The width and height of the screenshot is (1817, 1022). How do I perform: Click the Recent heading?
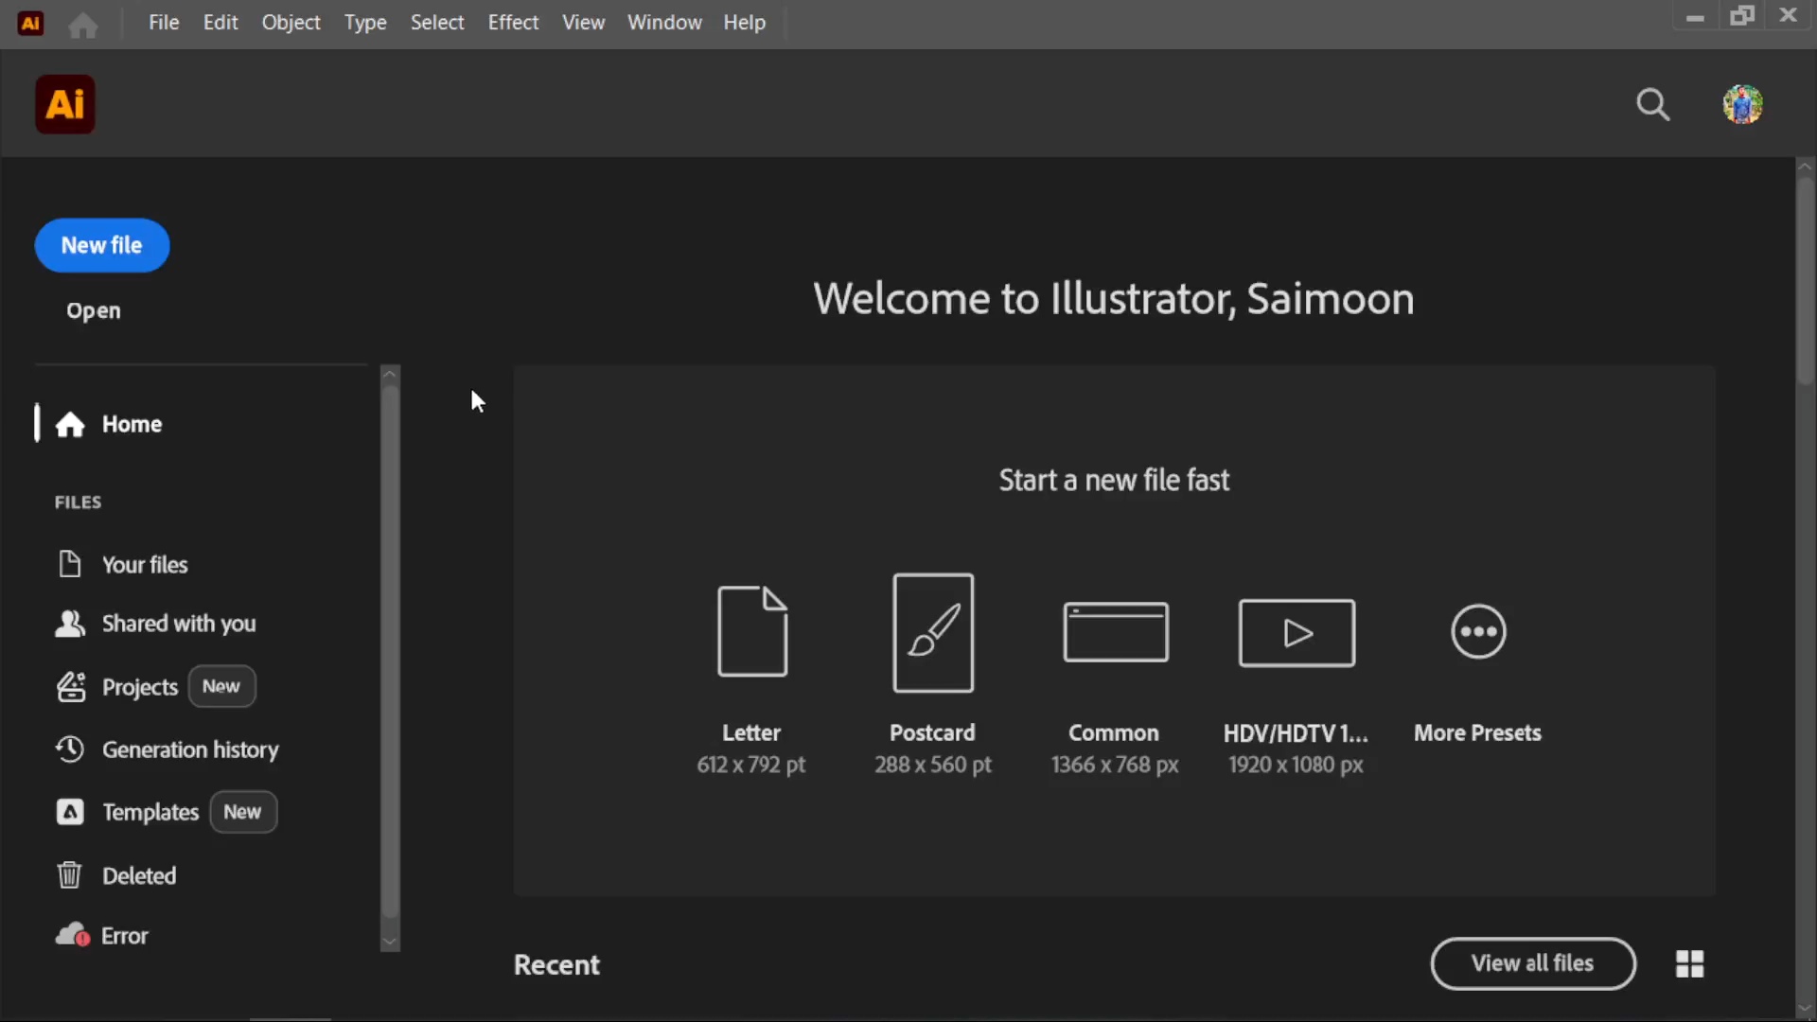pyautogui.click(x=556, y=965)
